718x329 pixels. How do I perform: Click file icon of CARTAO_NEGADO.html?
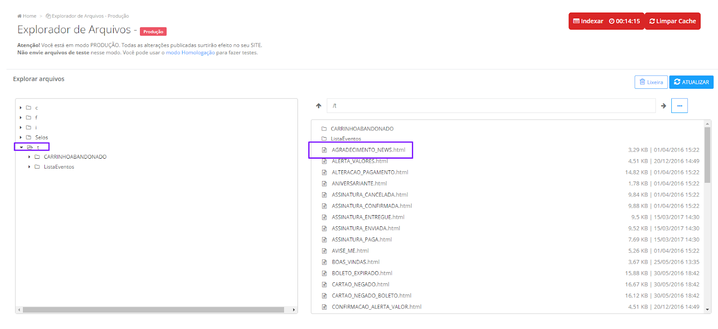click(324, 284)
